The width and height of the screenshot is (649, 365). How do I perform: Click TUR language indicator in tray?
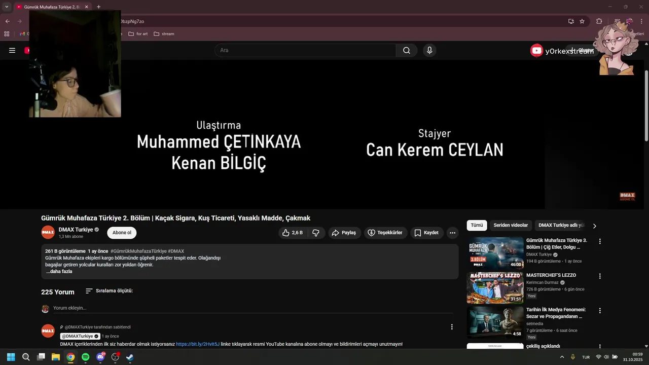pos(586,357)
